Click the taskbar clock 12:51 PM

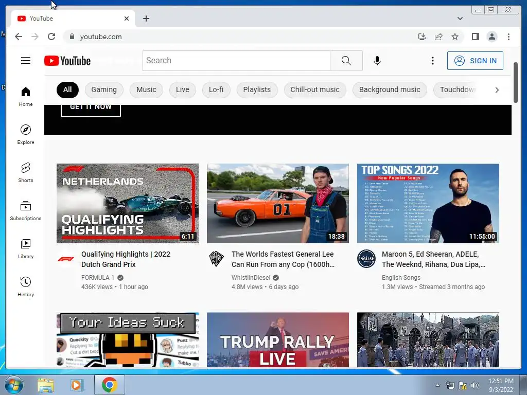(501, 381)
